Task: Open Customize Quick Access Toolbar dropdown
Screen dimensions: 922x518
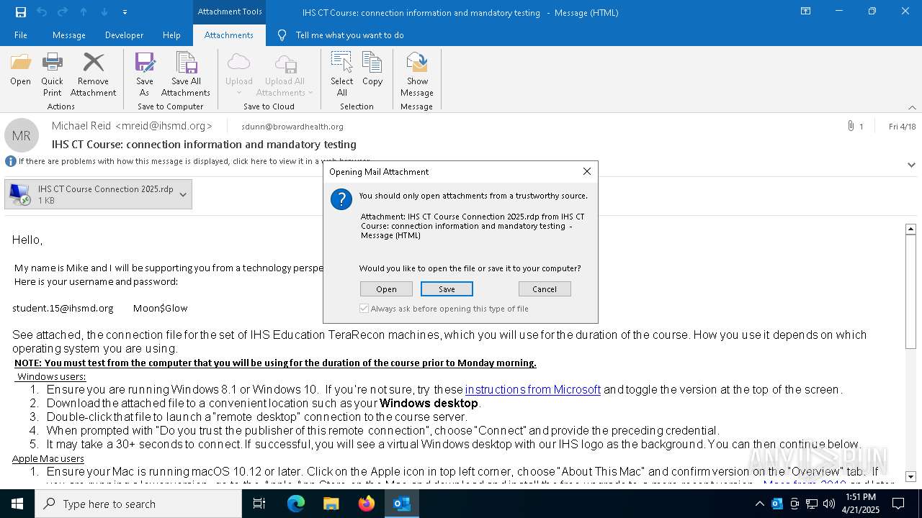Action: coord(125,12)
